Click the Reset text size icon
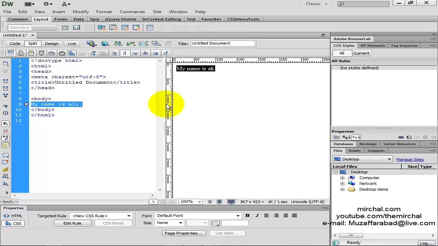The width and height of the screenshot is (438, 246). click(x=103, y=53)
